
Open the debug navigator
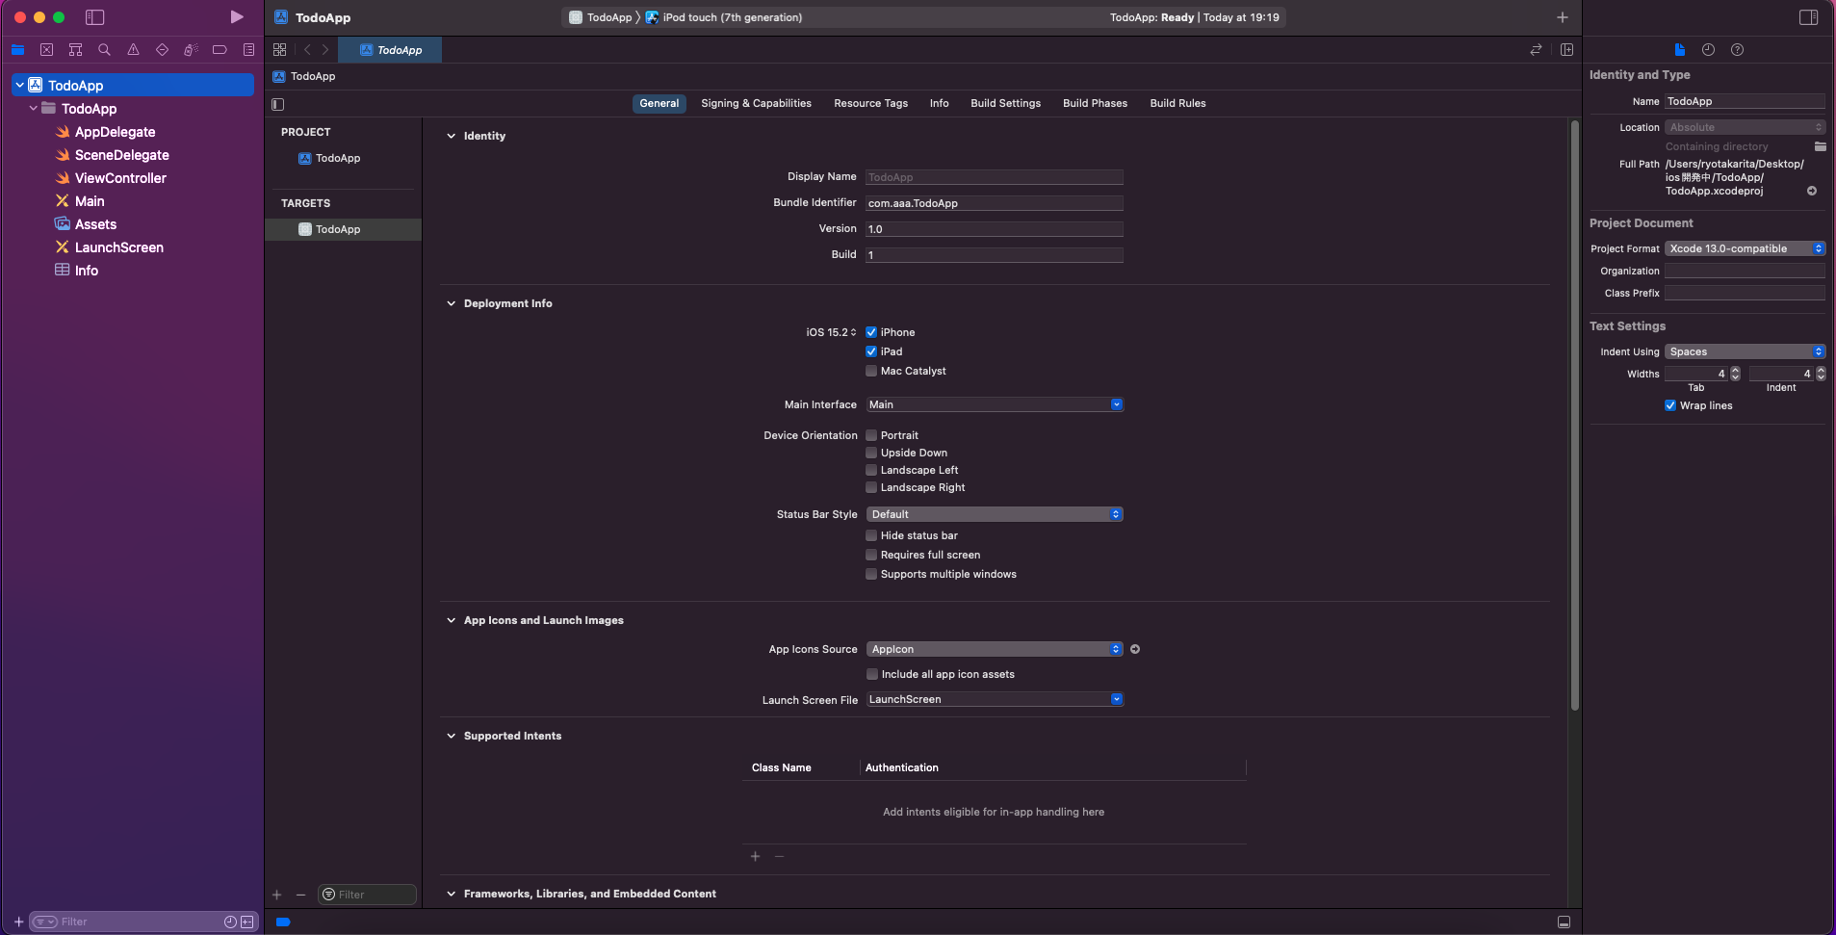point(191,49)
